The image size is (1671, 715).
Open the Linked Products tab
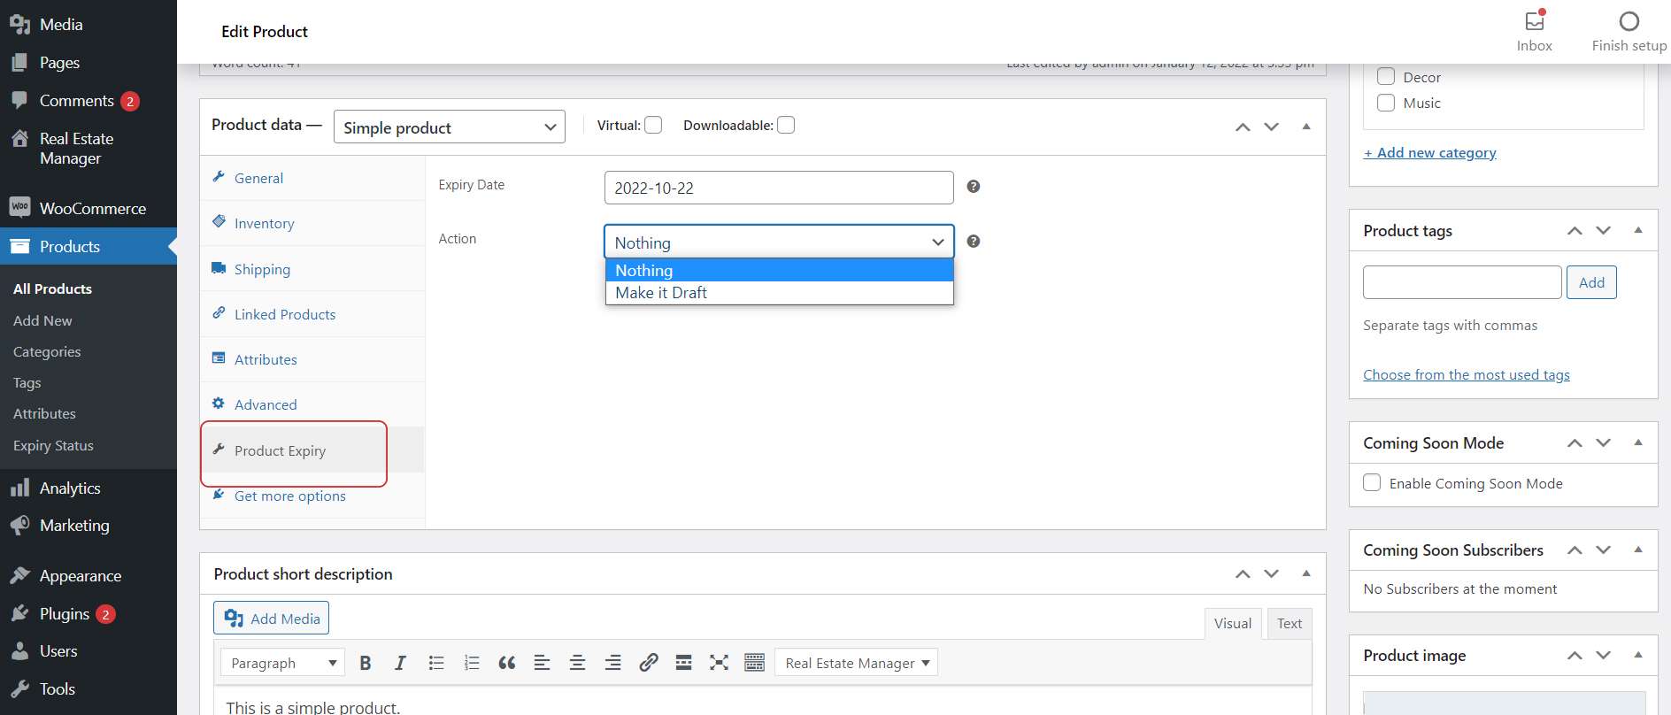click(x=312, y=314)
